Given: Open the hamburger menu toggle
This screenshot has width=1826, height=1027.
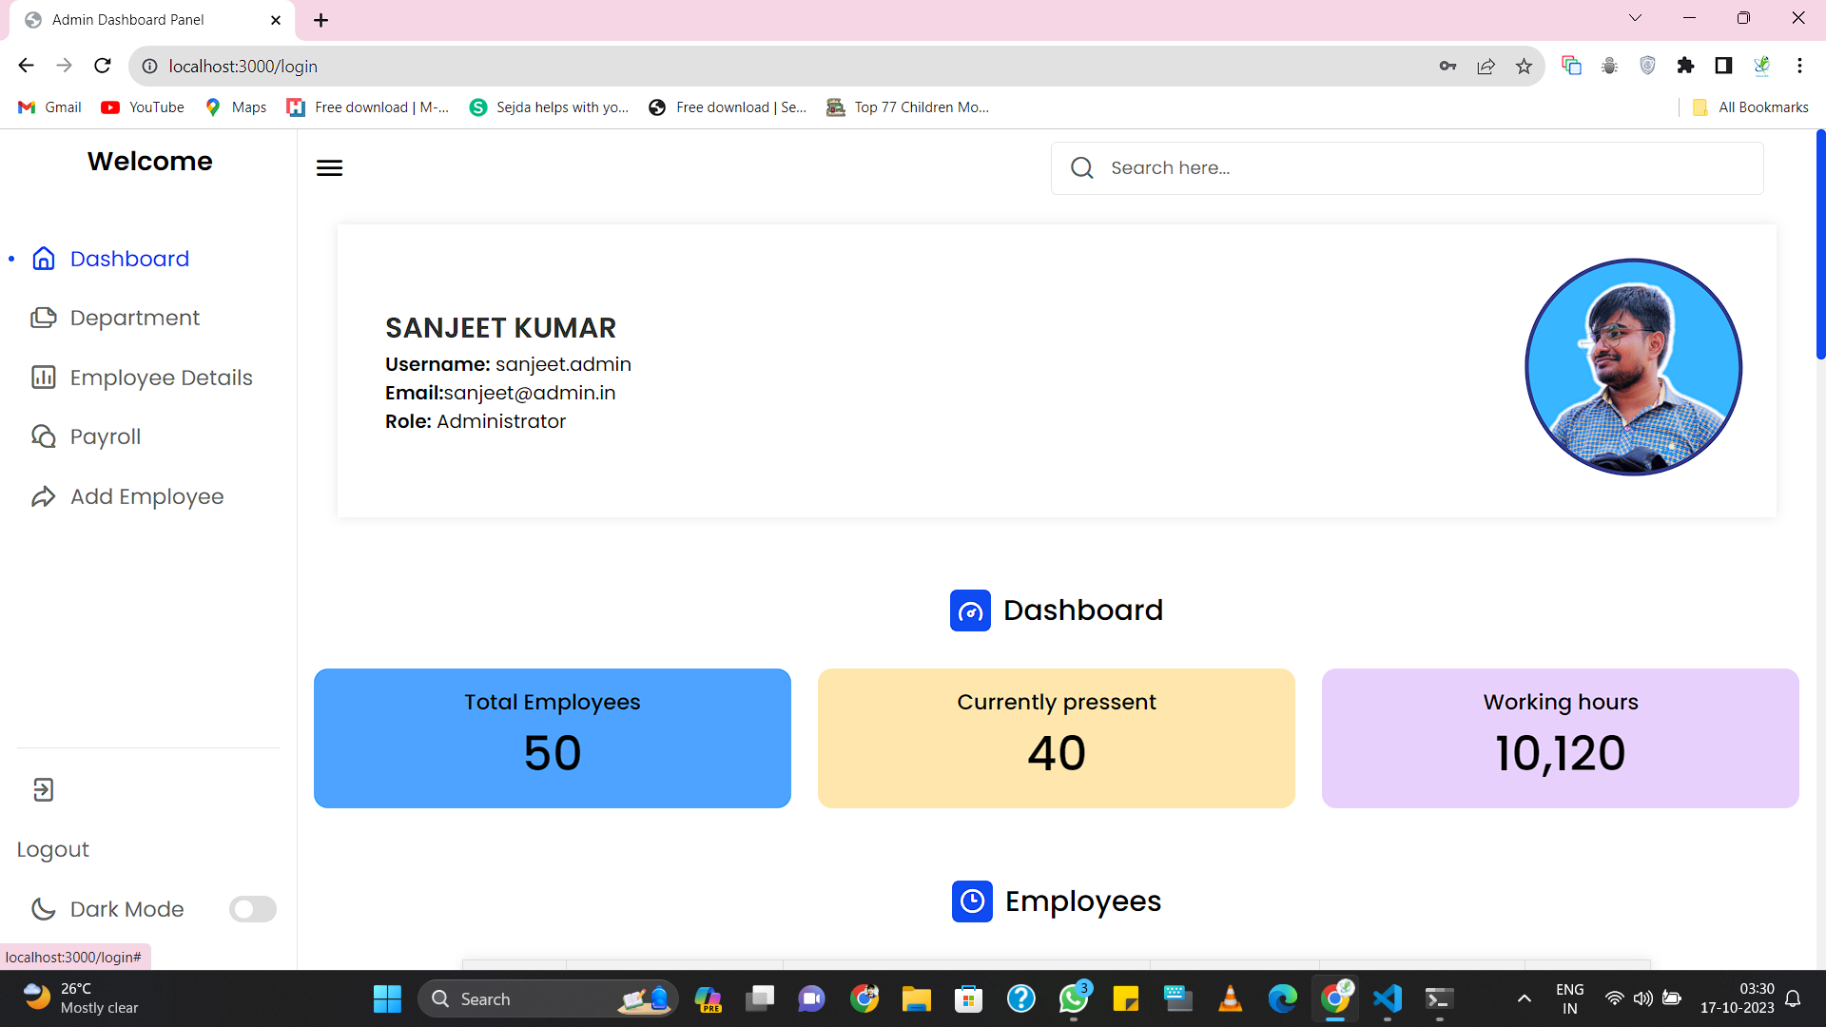Looking at the screenshot, I should pos(328,167).
